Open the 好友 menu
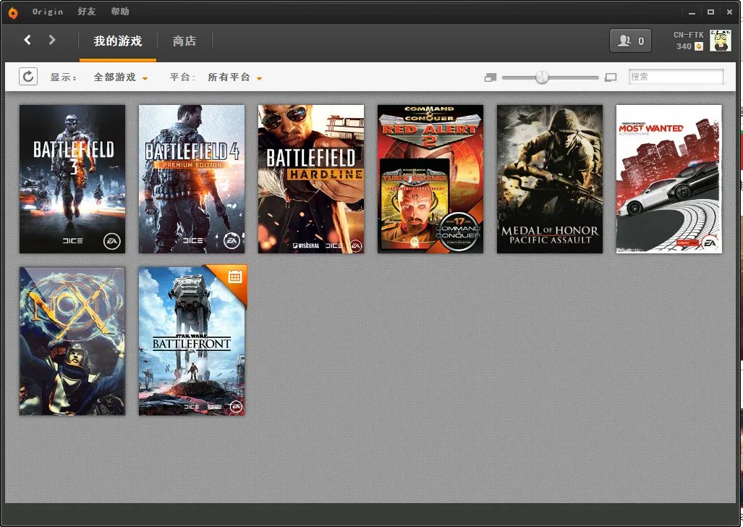 (x=87, y=12)
